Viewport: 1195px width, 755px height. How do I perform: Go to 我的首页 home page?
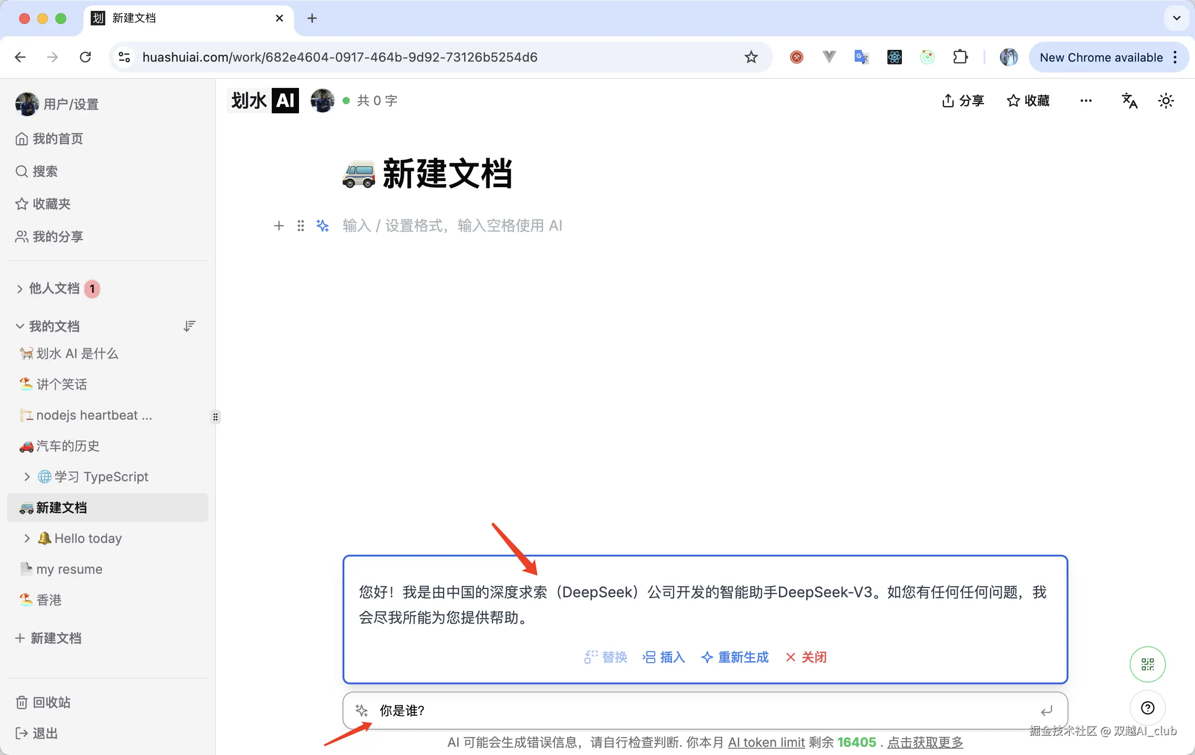(x=49, y=139)
